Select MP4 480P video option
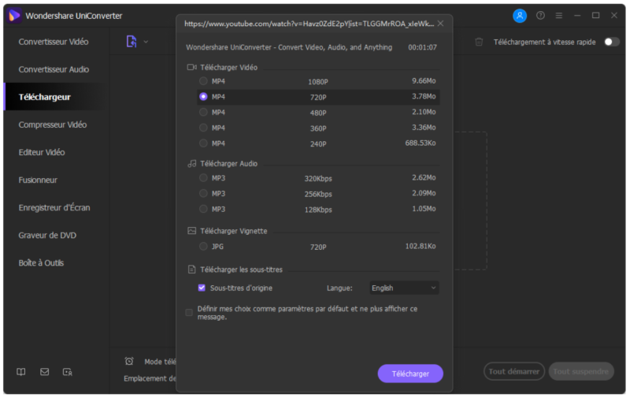630x398 pixels. pyautogui.click(x=203, y=112)
